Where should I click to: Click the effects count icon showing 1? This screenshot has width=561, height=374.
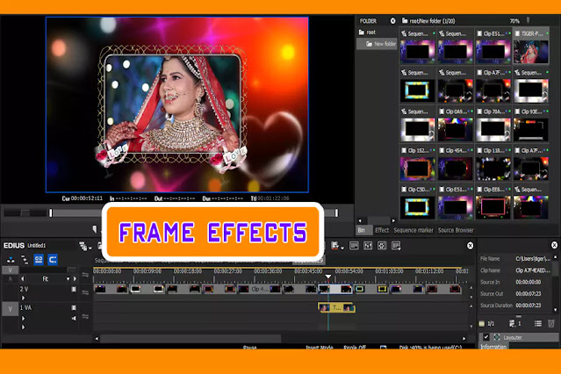click(514, 324)
